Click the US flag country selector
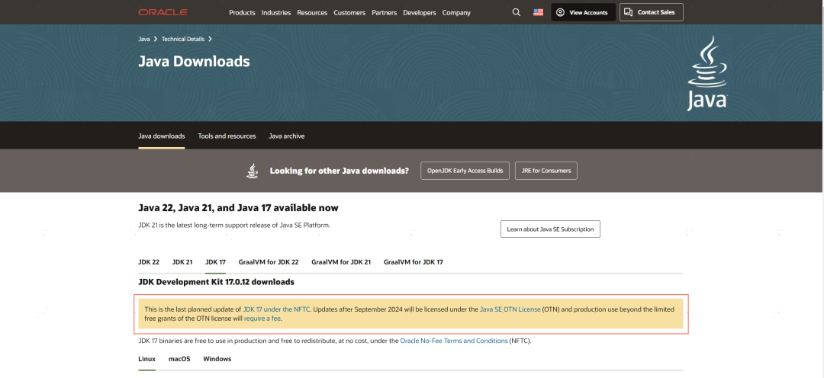824x378 pixels. click(538, 12)
